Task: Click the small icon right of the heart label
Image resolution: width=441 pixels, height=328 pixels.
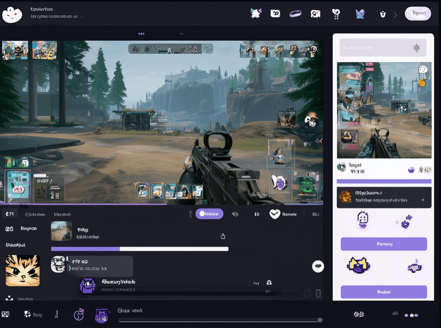Action: pos(315,214)
